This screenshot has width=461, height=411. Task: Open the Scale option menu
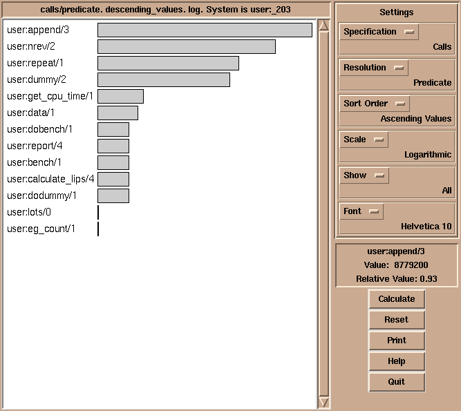[x=364, y=140]
